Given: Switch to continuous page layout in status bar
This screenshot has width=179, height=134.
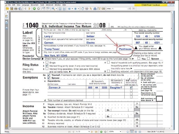Looking at the screenshot, I should click(x=132, y=132).
